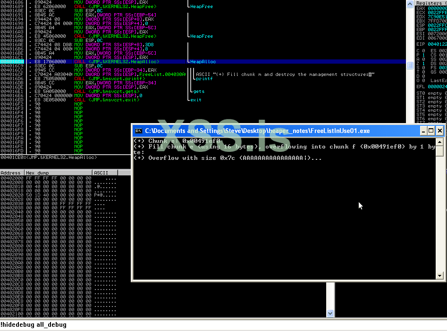Click the command bar containing !hidedebug all_debug
Viewport: 447px width, 331px height.
[x=224, y=325]
